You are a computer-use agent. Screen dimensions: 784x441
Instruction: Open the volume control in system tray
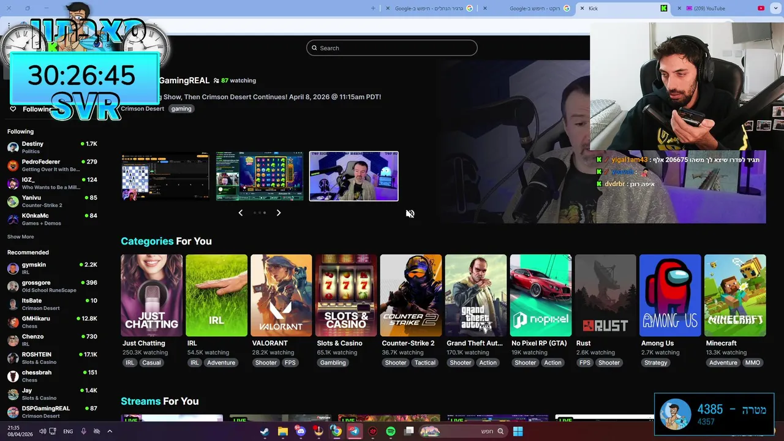(42, 431)
